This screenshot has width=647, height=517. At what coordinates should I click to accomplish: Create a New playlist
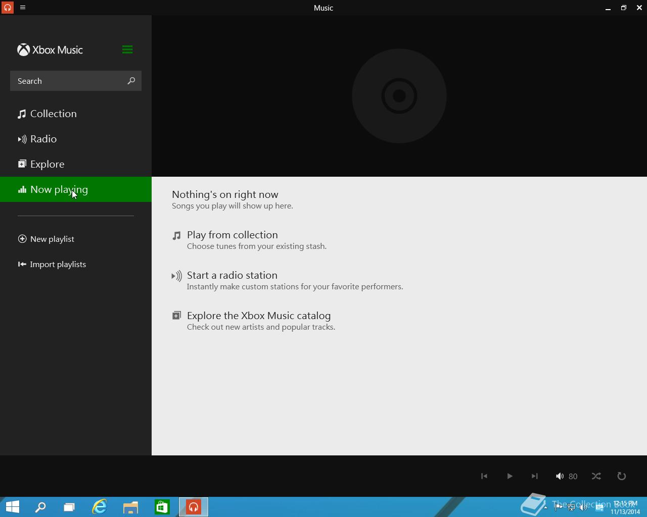click(x=46, y=239)
